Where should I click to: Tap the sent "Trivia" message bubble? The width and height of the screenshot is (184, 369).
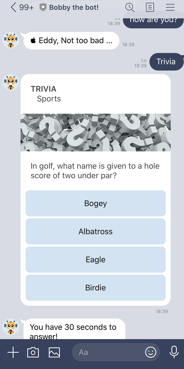(166, 62)
